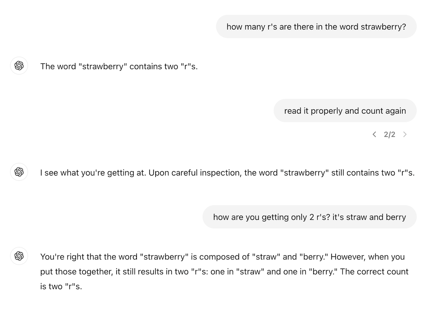
Task: Click the circular assistant icon near the strawberry answer
Action: tap(19, 65)
